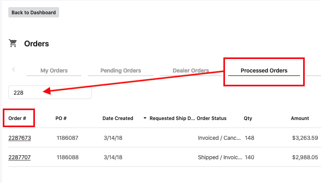This screenshot has width=321, height=183.
Task: Click the search field containing 228
Action: pos(50,93)
